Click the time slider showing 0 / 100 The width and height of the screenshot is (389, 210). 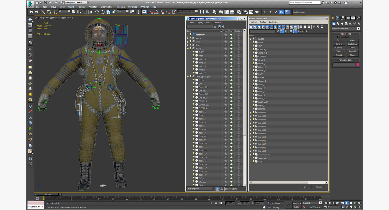(48, 194)
